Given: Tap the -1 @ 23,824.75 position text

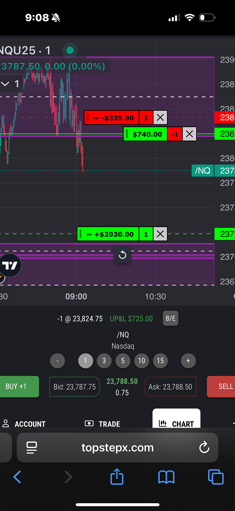Looking at the screenshot, I should [x=80, y=319].
